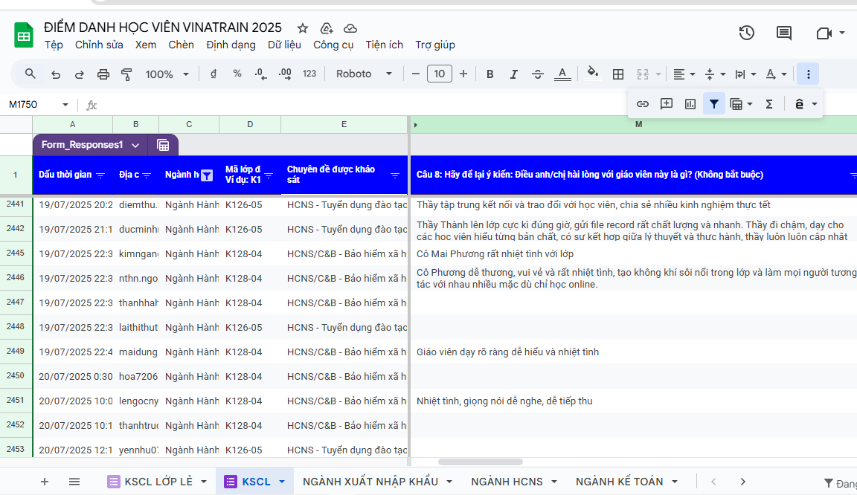
Task: Click the paint format roller icon
Action: (x=126, y=74)
